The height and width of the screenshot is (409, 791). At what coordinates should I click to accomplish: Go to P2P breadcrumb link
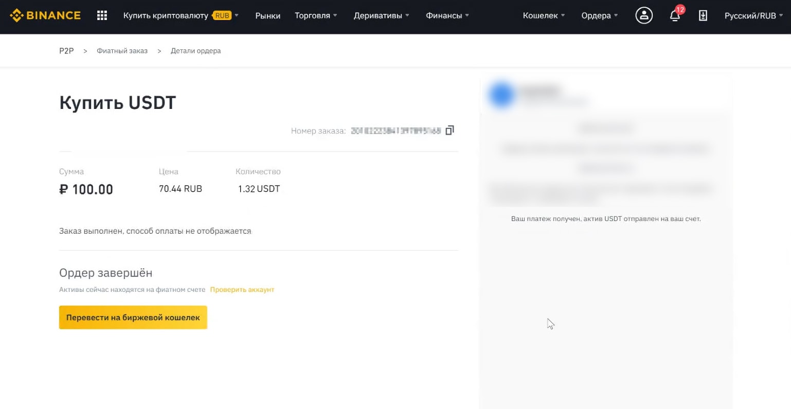(66, 51)
